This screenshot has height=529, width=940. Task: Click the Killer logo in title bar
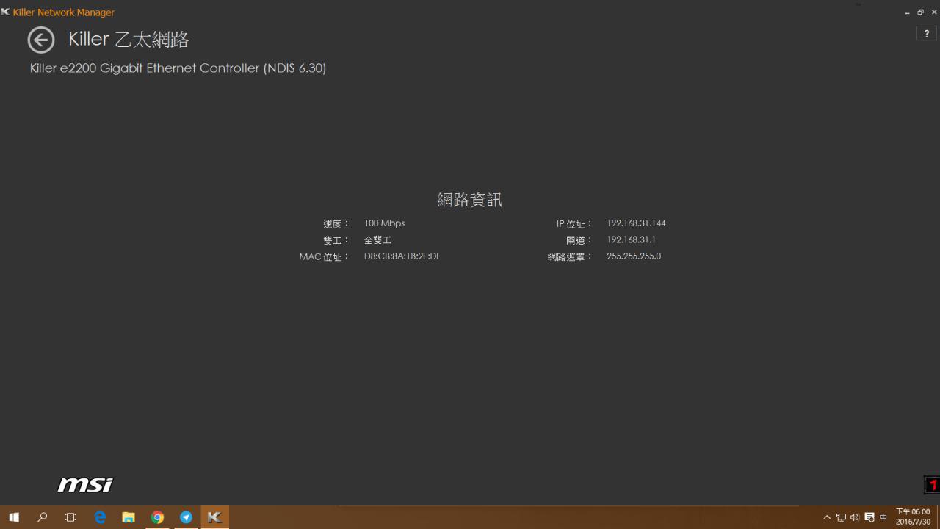6,12
